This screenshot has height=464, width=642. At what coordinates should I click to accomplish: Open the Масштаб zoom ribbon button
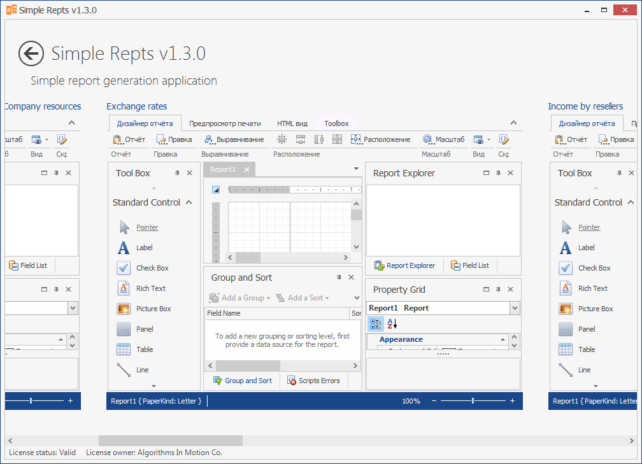(443, 139)
